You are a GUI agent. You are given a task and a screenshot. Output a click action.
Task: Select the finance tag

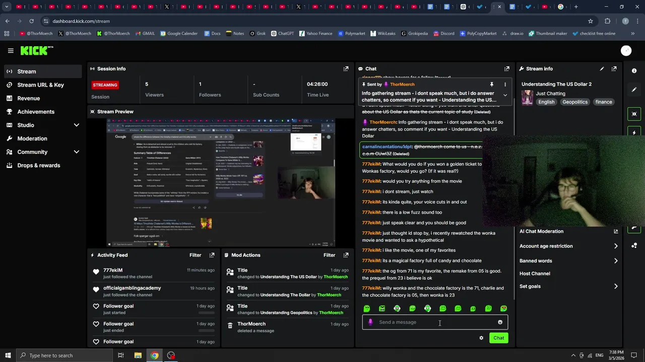604,102
